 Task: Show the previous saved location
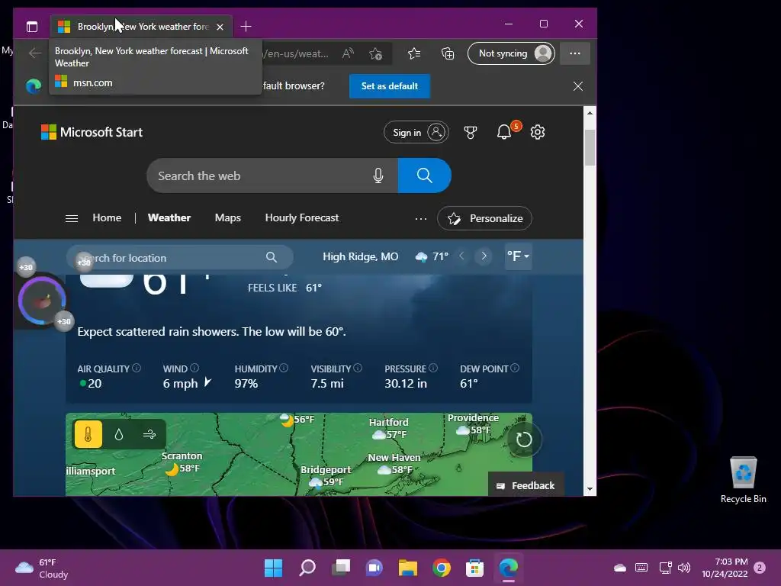[x=461, y=256]
